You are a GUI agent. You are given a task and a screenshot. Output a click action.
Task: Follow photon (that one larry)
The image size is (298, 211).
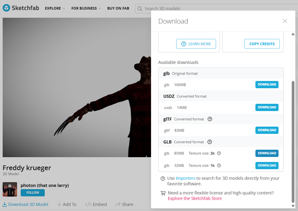click(x=33, y=192)
